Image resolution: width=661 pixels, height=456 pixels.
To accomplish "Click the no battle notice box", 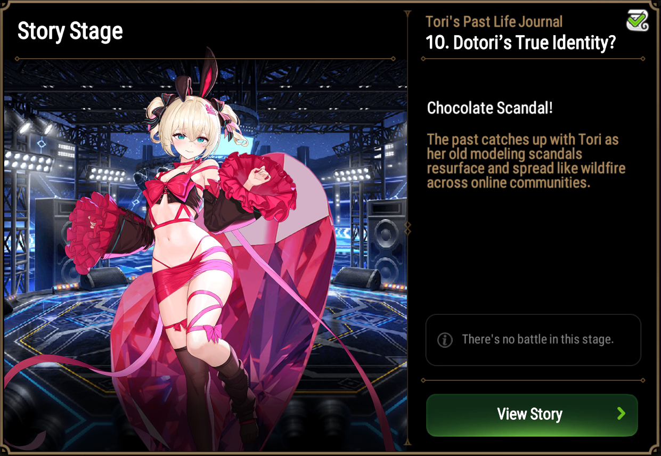I will [533, 340].
